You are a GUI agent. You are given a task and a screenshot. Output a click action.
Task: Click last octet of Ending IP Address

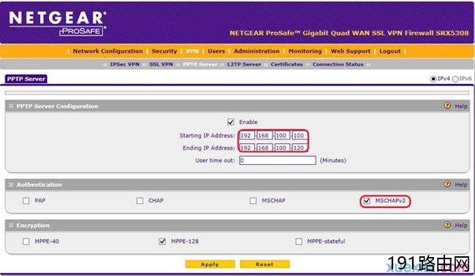click(x=300, y=147)
